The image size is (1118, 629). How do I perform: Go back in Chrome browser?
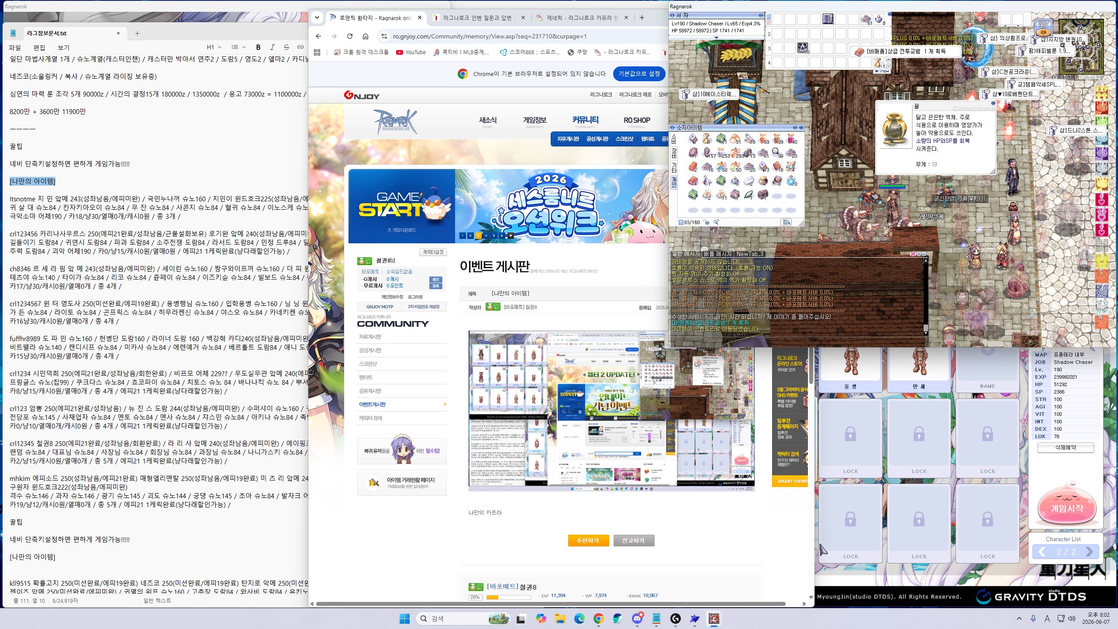coord(318,36)
